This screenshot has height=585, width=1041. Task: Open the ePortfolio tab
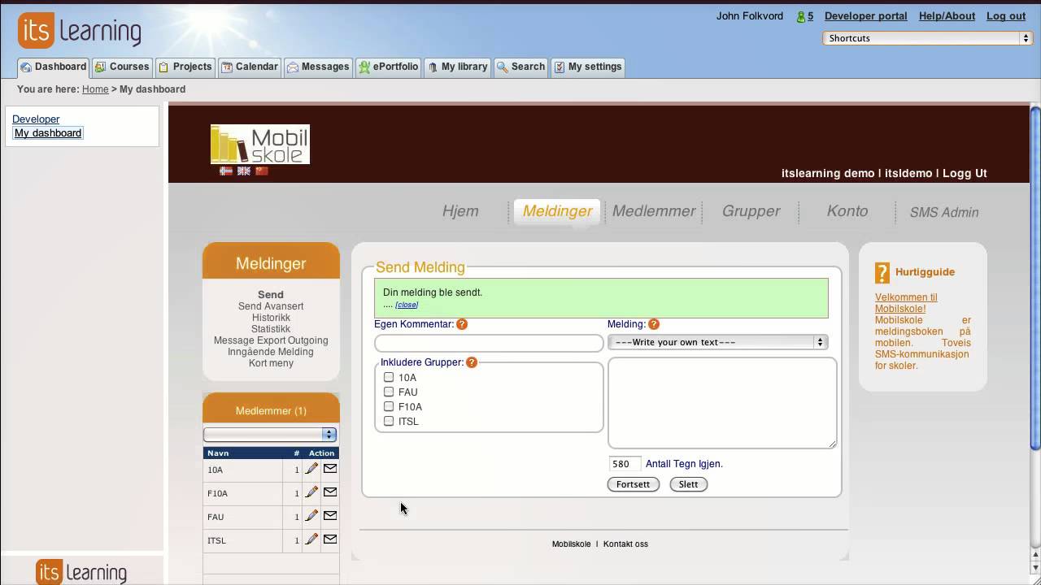click(389, 67)
